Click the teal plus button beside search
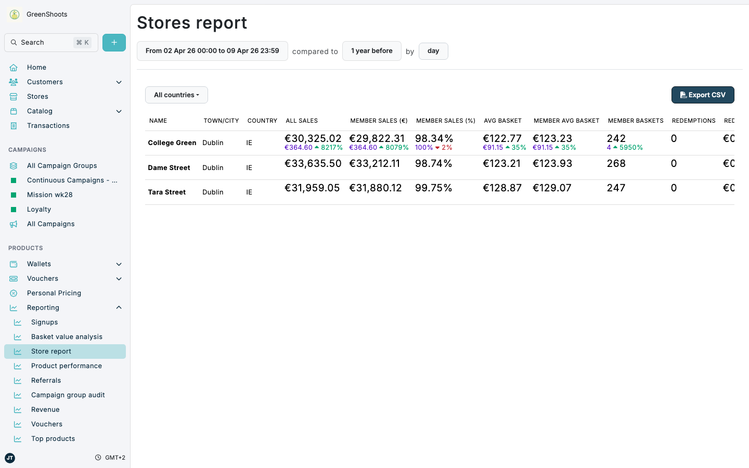 [114, 42]
